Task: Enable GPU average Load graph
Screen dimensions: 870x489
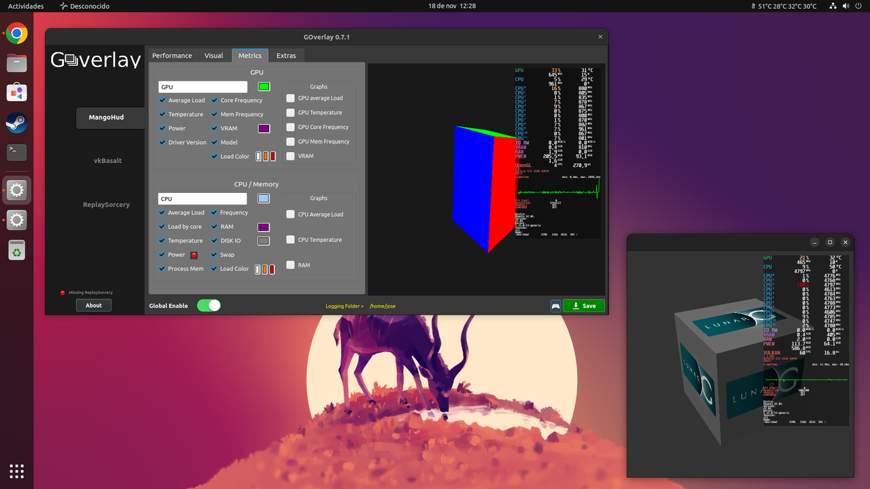Action: click(x=291, y=98)
